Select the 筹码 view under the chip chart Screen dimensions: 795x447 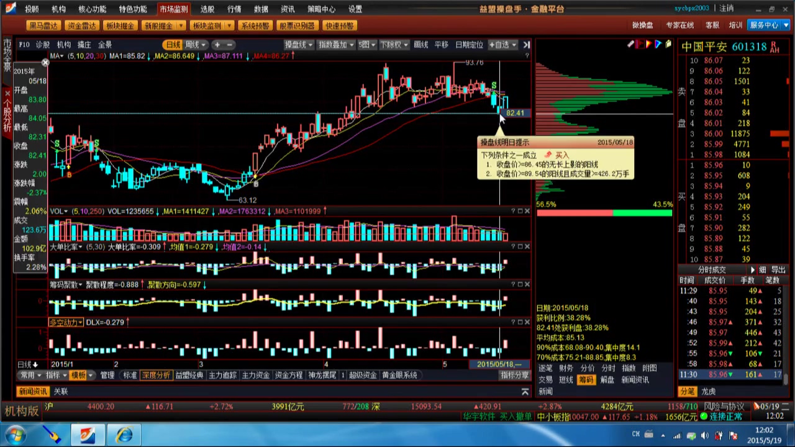point(586,379)
